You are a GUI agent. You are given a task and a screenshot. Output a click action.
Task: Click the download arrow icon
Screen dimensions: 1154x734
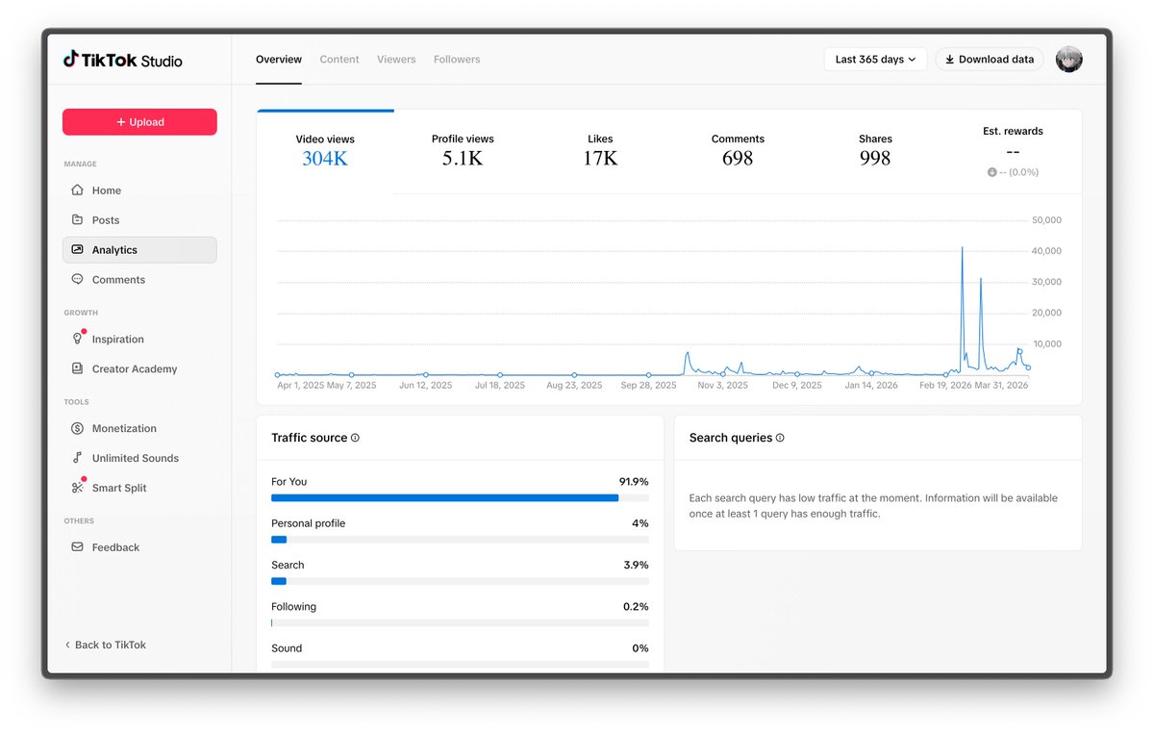point(950,60)
